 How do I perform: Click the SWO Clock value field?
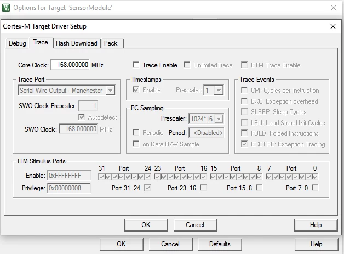click(78, 129)
